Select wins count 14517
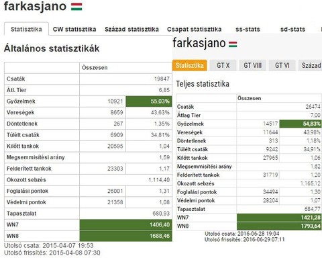 [270, 124]
